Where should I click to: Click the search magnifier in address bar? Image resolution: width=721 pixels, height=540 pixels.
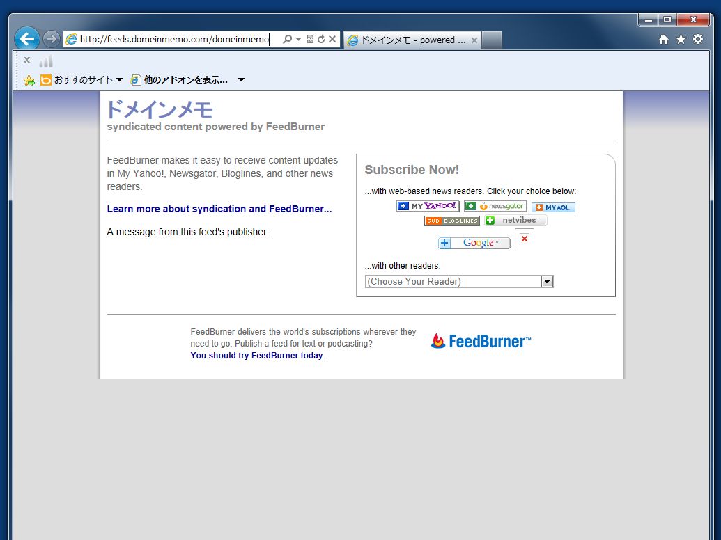tap(288, 40)
